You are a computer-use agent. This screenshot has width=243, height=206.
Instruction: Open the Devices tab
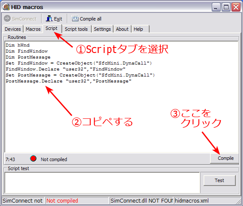(13, 29)
